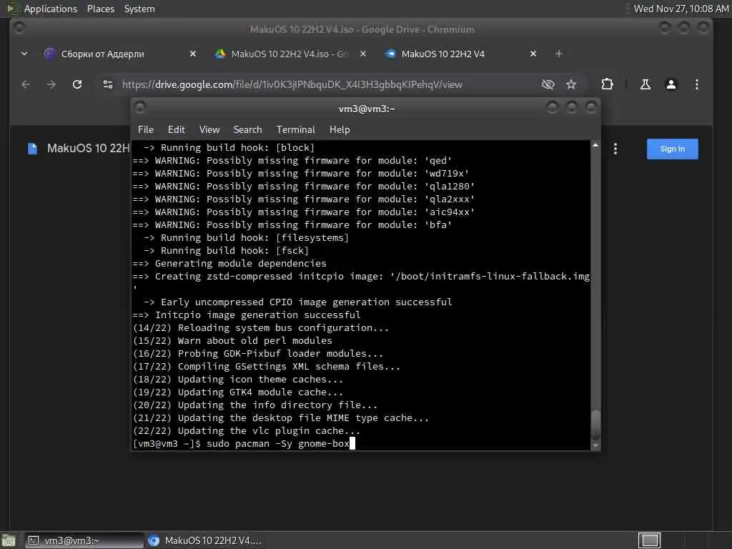Viewport: 732px width, 549px height.
Task: Click the terminal scrollbar thumb
Action: click(x=595, y=425)
